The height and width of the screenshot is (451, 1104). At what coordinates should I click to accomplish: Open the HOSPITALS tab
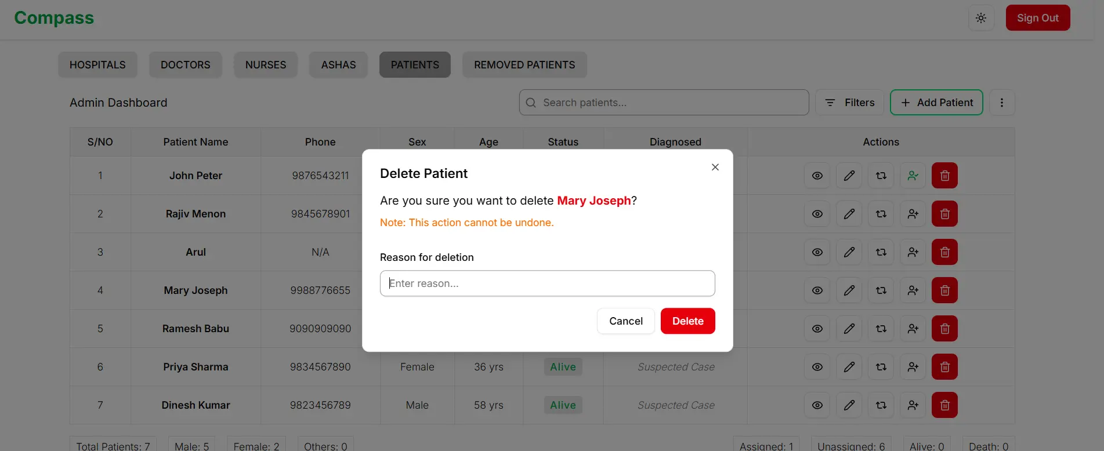tap(97, 65)
